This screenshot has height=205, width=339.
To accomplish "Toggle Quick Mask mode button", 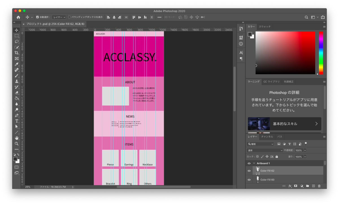I will pos(17,167).
